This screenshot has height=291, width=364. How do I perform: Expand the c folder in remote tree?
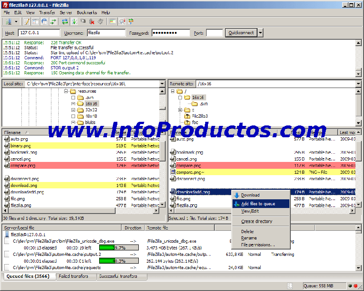click(179, 109)
